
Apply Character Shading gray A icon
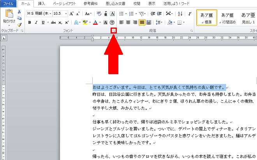pos(106,23)
